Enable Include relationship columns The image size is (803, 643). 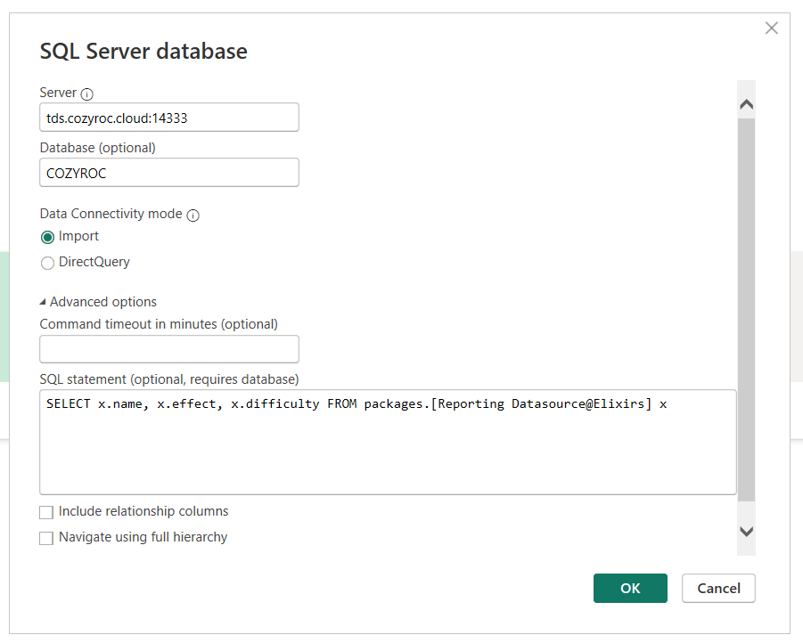click(45, 512)
